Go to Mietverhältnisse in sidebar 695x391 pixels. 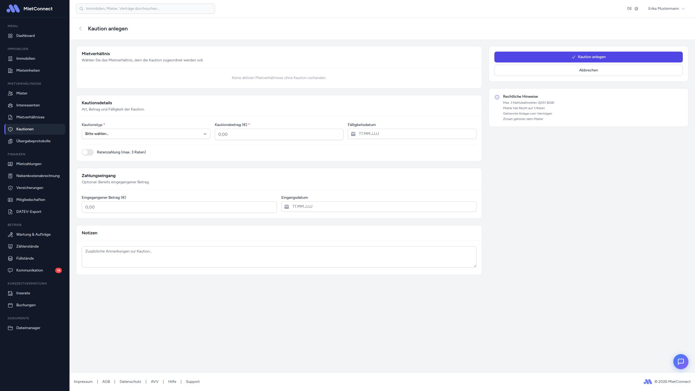point(30,117)
